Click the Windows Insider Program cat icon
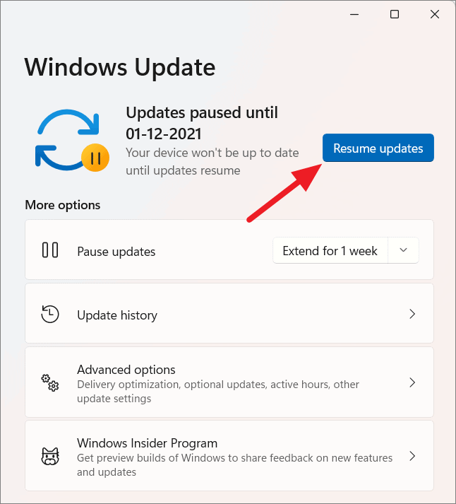Image resolution: width=456 pixels, height=504 pixels. click(50, 456)
